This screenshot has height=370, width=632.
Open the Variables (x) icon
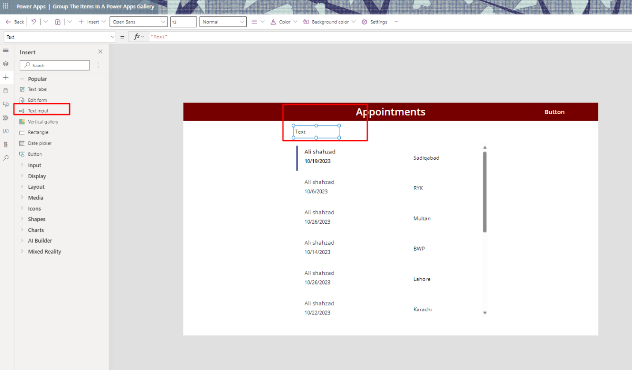6,131
